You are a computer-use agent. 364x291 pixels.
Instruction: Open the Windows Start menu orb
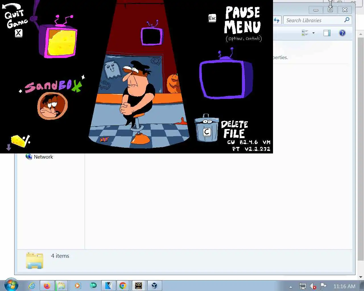pos(11,284)
